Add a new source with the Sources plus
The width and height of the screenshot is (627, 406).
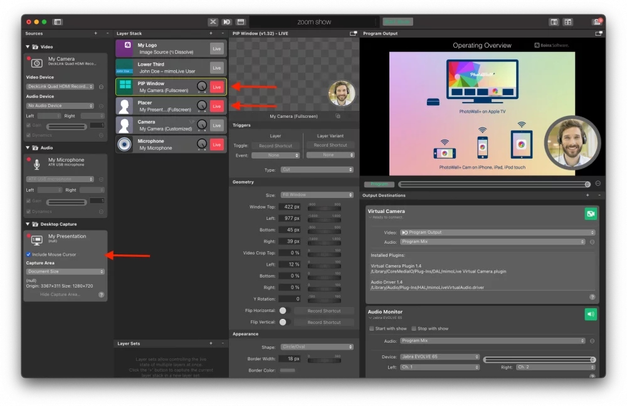click(x=95, y=34)
